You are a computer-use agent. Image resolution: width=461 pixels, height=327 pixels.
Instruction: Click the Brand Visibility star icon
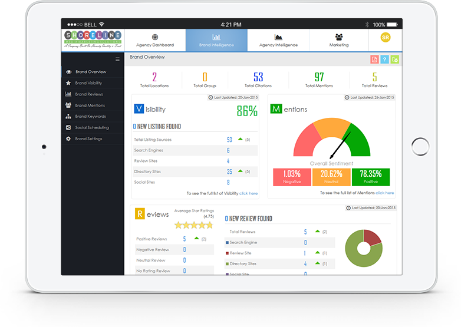[x=69, y=83]
